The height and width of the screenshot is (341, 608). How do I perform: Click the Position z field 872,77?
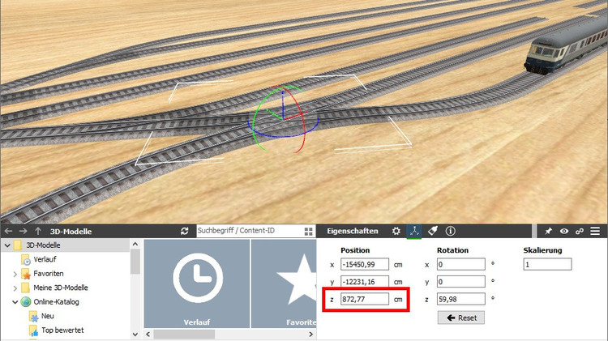coord(365,299)
